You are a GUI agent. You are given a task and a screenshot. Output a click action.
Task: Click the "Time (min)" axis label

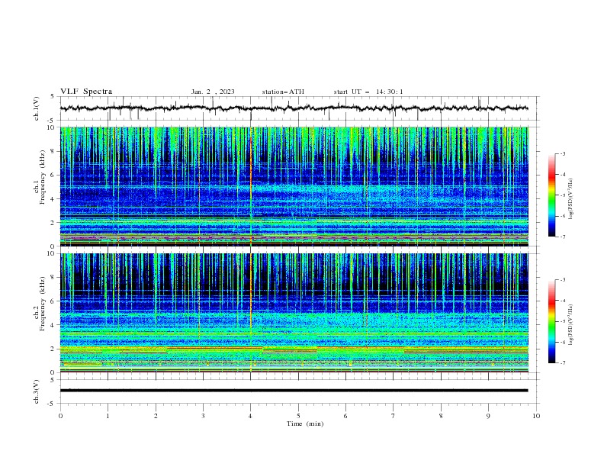305,424
